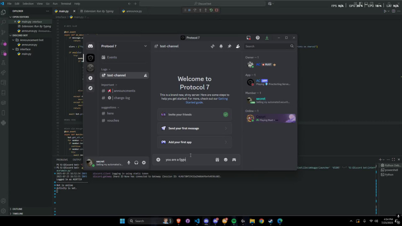Click Invite your friends card
This screenshot has width=402, height=226.
(195, 114)
